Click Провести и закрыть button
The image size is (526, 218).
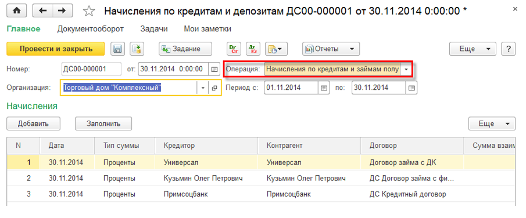point(56,49)
